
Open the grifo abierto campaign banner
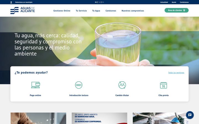(x=99, y=118)
